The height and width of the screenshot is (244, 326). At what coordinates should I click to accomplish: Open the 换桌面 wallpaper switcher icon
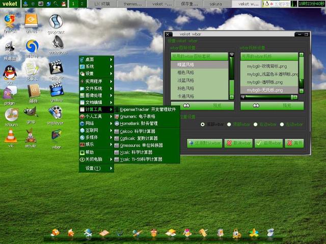pos(10,47)
